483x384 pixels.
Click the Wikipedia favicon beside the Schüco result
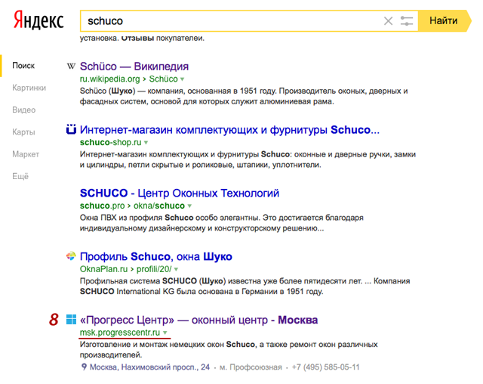pos(71,67)
